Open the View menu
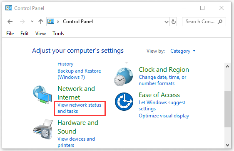234x151 pixels. (40, 34)
